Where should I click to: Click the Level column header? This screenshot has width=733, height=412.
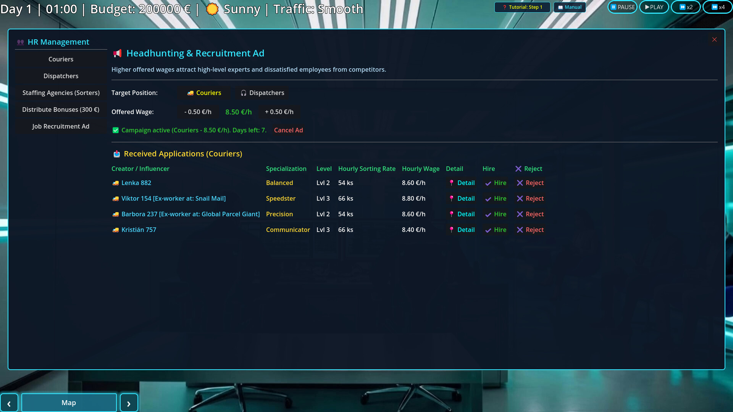(x=324, y=169)
